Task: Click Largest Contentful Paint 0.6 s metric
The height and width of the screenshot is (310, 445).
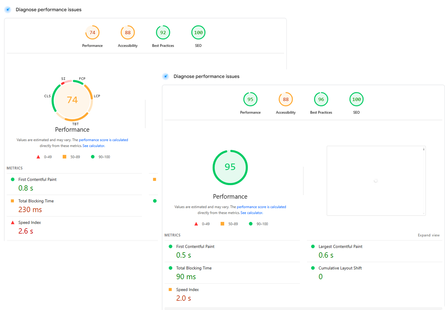Action: click(375, 251)
